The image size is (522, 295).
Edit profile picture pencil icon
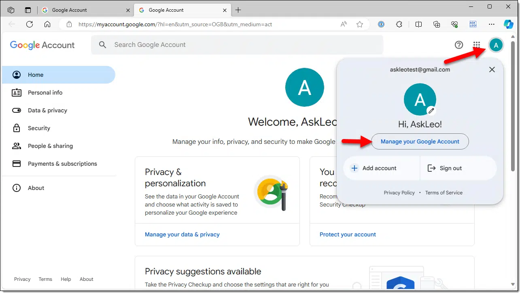click(431, 110)
